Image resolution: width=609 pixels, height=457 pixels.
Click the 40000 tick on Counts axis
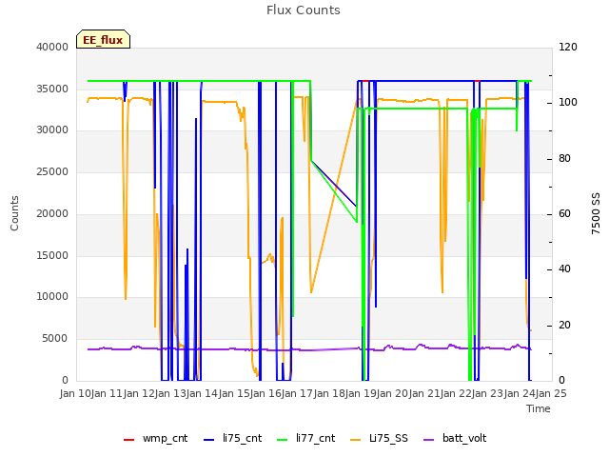point(52,47)
